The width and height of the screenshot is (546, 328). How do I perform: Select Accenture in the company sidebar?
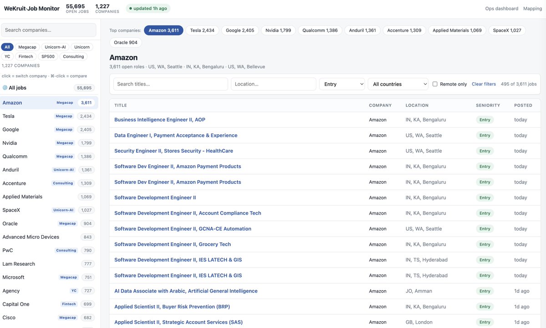[x=49, y=183]
